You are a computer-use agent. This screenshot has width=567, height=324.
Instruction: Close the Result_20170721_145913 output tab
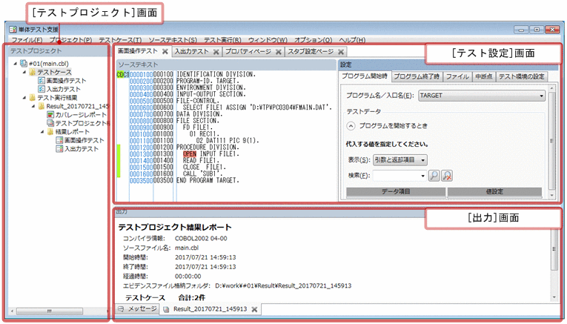point(254,309)
